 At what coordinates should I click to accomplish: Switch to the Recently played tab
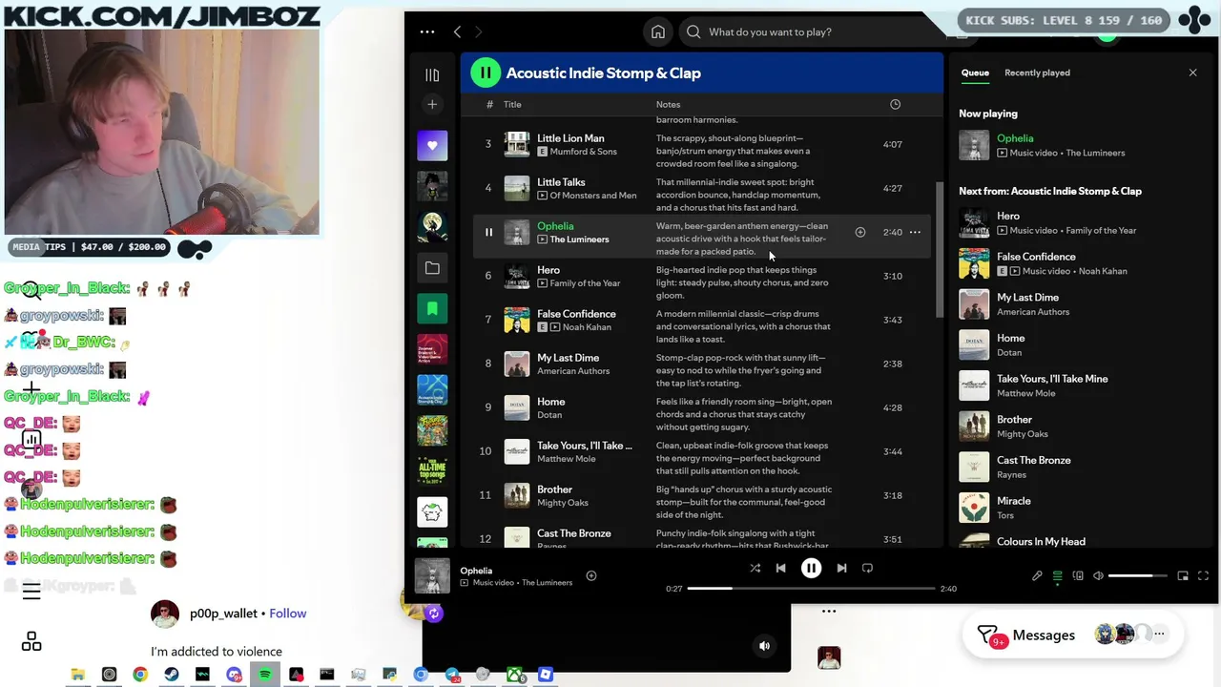[x=1037, y=73]
